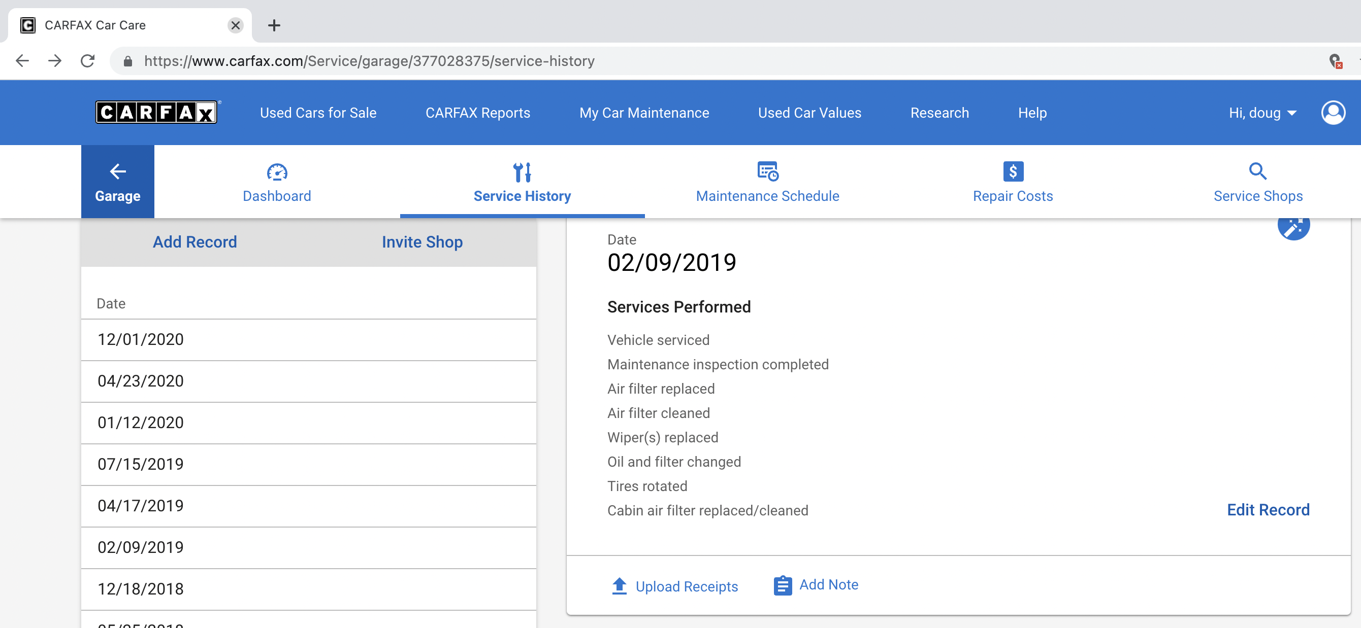The height and width of the screenshot is (628, 1361).
Task: Click the CARFAX logo
Action: pos(156,113)
